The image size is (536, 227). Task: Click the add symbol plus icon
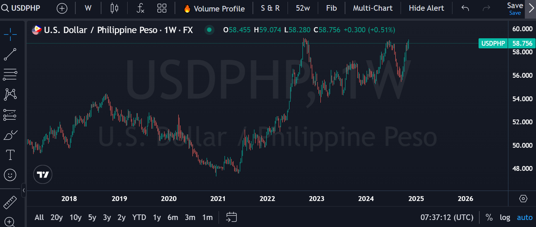coord(62,8)
